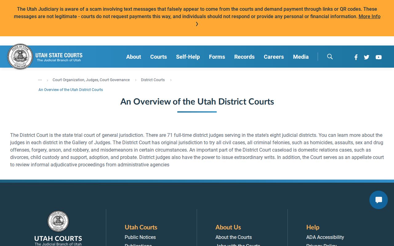
Task: Open the search magnifier icon
Action: pos(330,57)
